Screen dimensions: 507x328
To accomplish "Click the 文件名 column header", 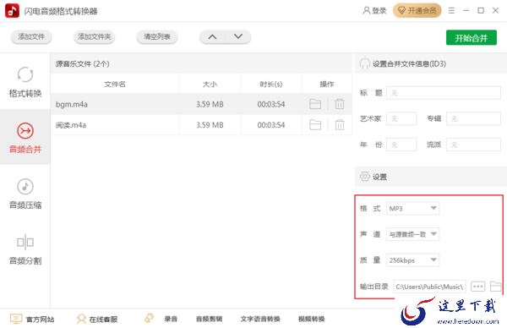I will click(115, 84).
